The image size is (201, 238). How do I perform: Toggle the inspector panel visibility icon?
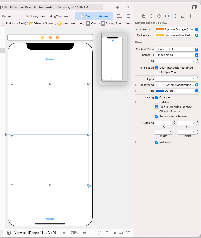(195, 7)
